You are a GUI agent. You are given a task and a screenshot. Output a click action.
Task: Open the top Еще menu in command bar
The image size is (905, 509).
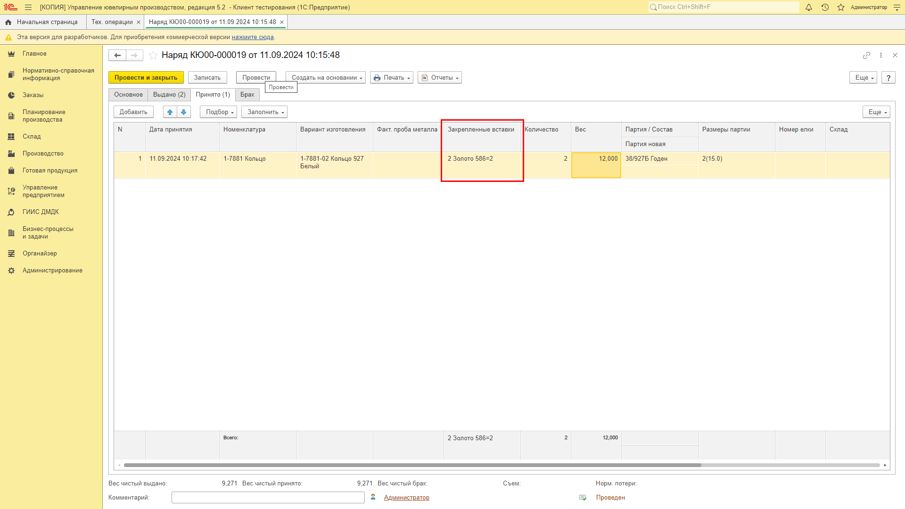[x=863, y=78]
